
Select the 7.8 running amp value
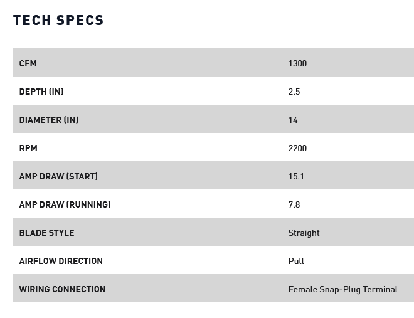294,204
